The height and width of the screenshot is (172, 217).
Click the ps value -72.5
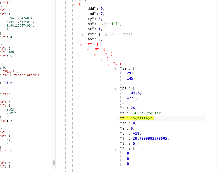point(132,98)
